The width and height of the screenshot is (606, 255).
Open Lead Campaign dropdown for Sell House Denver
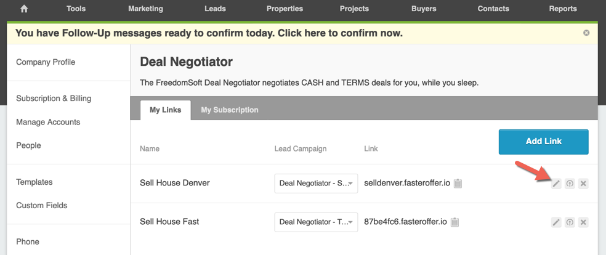[x=316, y=184]
